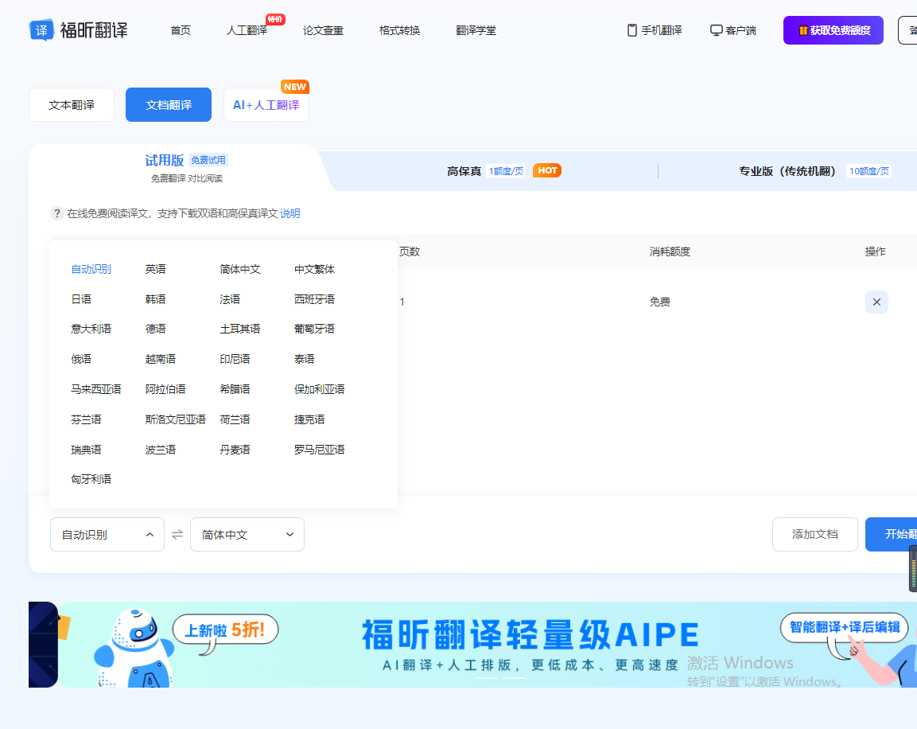Choose 波兰语 in language list
917x729 pixels.
click(x=160, y=450)
